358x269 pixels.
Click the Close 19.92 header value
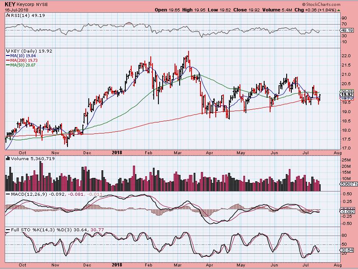pyautogui.click(x=247, y=10)
